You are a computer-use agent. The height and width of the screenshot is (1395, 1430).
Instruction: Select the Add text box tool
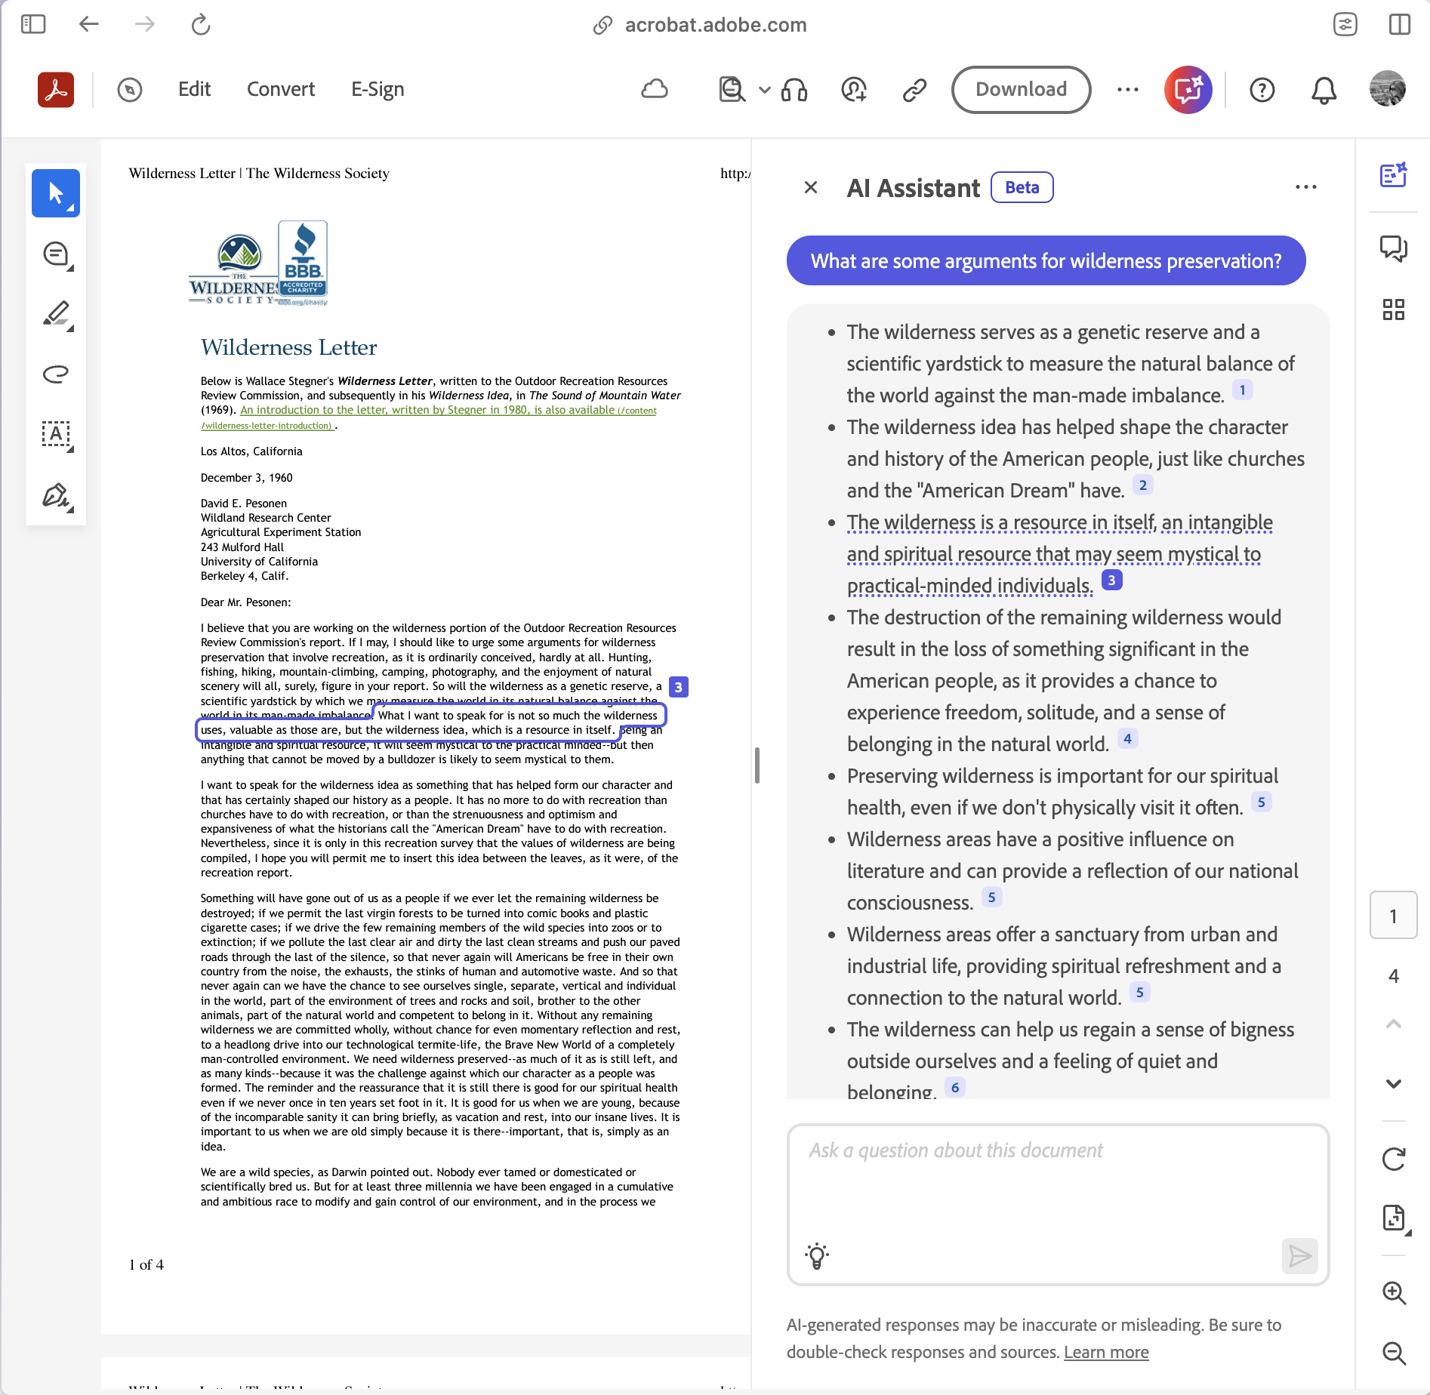[x=56, y=434]
